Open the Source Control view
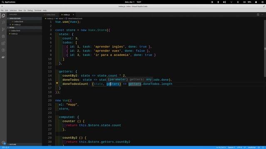This screenshot has height=149, width=266. pyautogui.click(x=3, y=29)
